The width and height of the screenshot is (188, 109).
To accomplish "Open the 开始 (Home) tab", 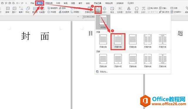I will point(32,3).
